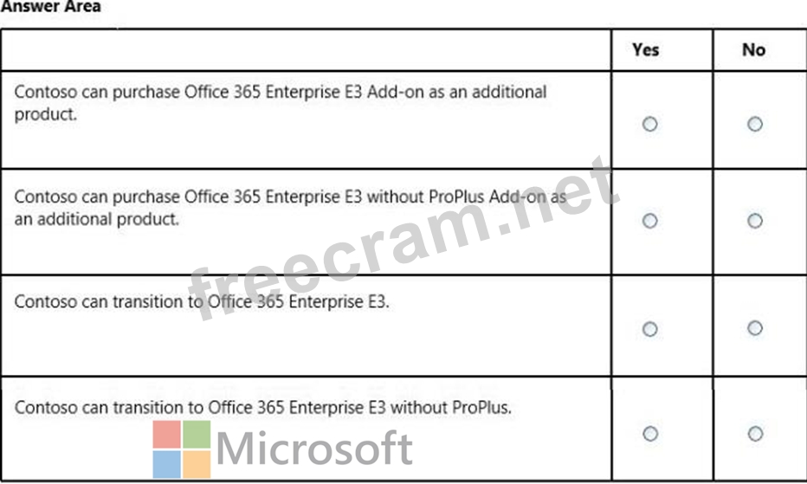The height and width of the screenshot is (484, 807).
Task: Click the 'transition to E3 without ProPlus.' statement
Action: pyautogui.click(x=263, y=407)
